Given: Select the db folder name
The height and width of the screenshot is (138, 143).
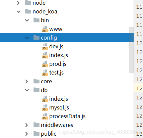Looking at the screenshot, I should (44, 90).
